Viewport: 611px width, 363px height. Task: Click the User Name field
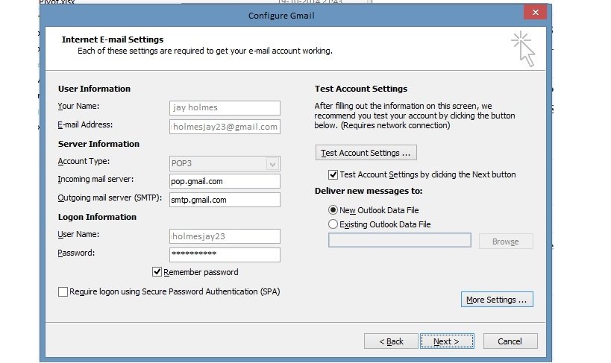tap(225, 236)
